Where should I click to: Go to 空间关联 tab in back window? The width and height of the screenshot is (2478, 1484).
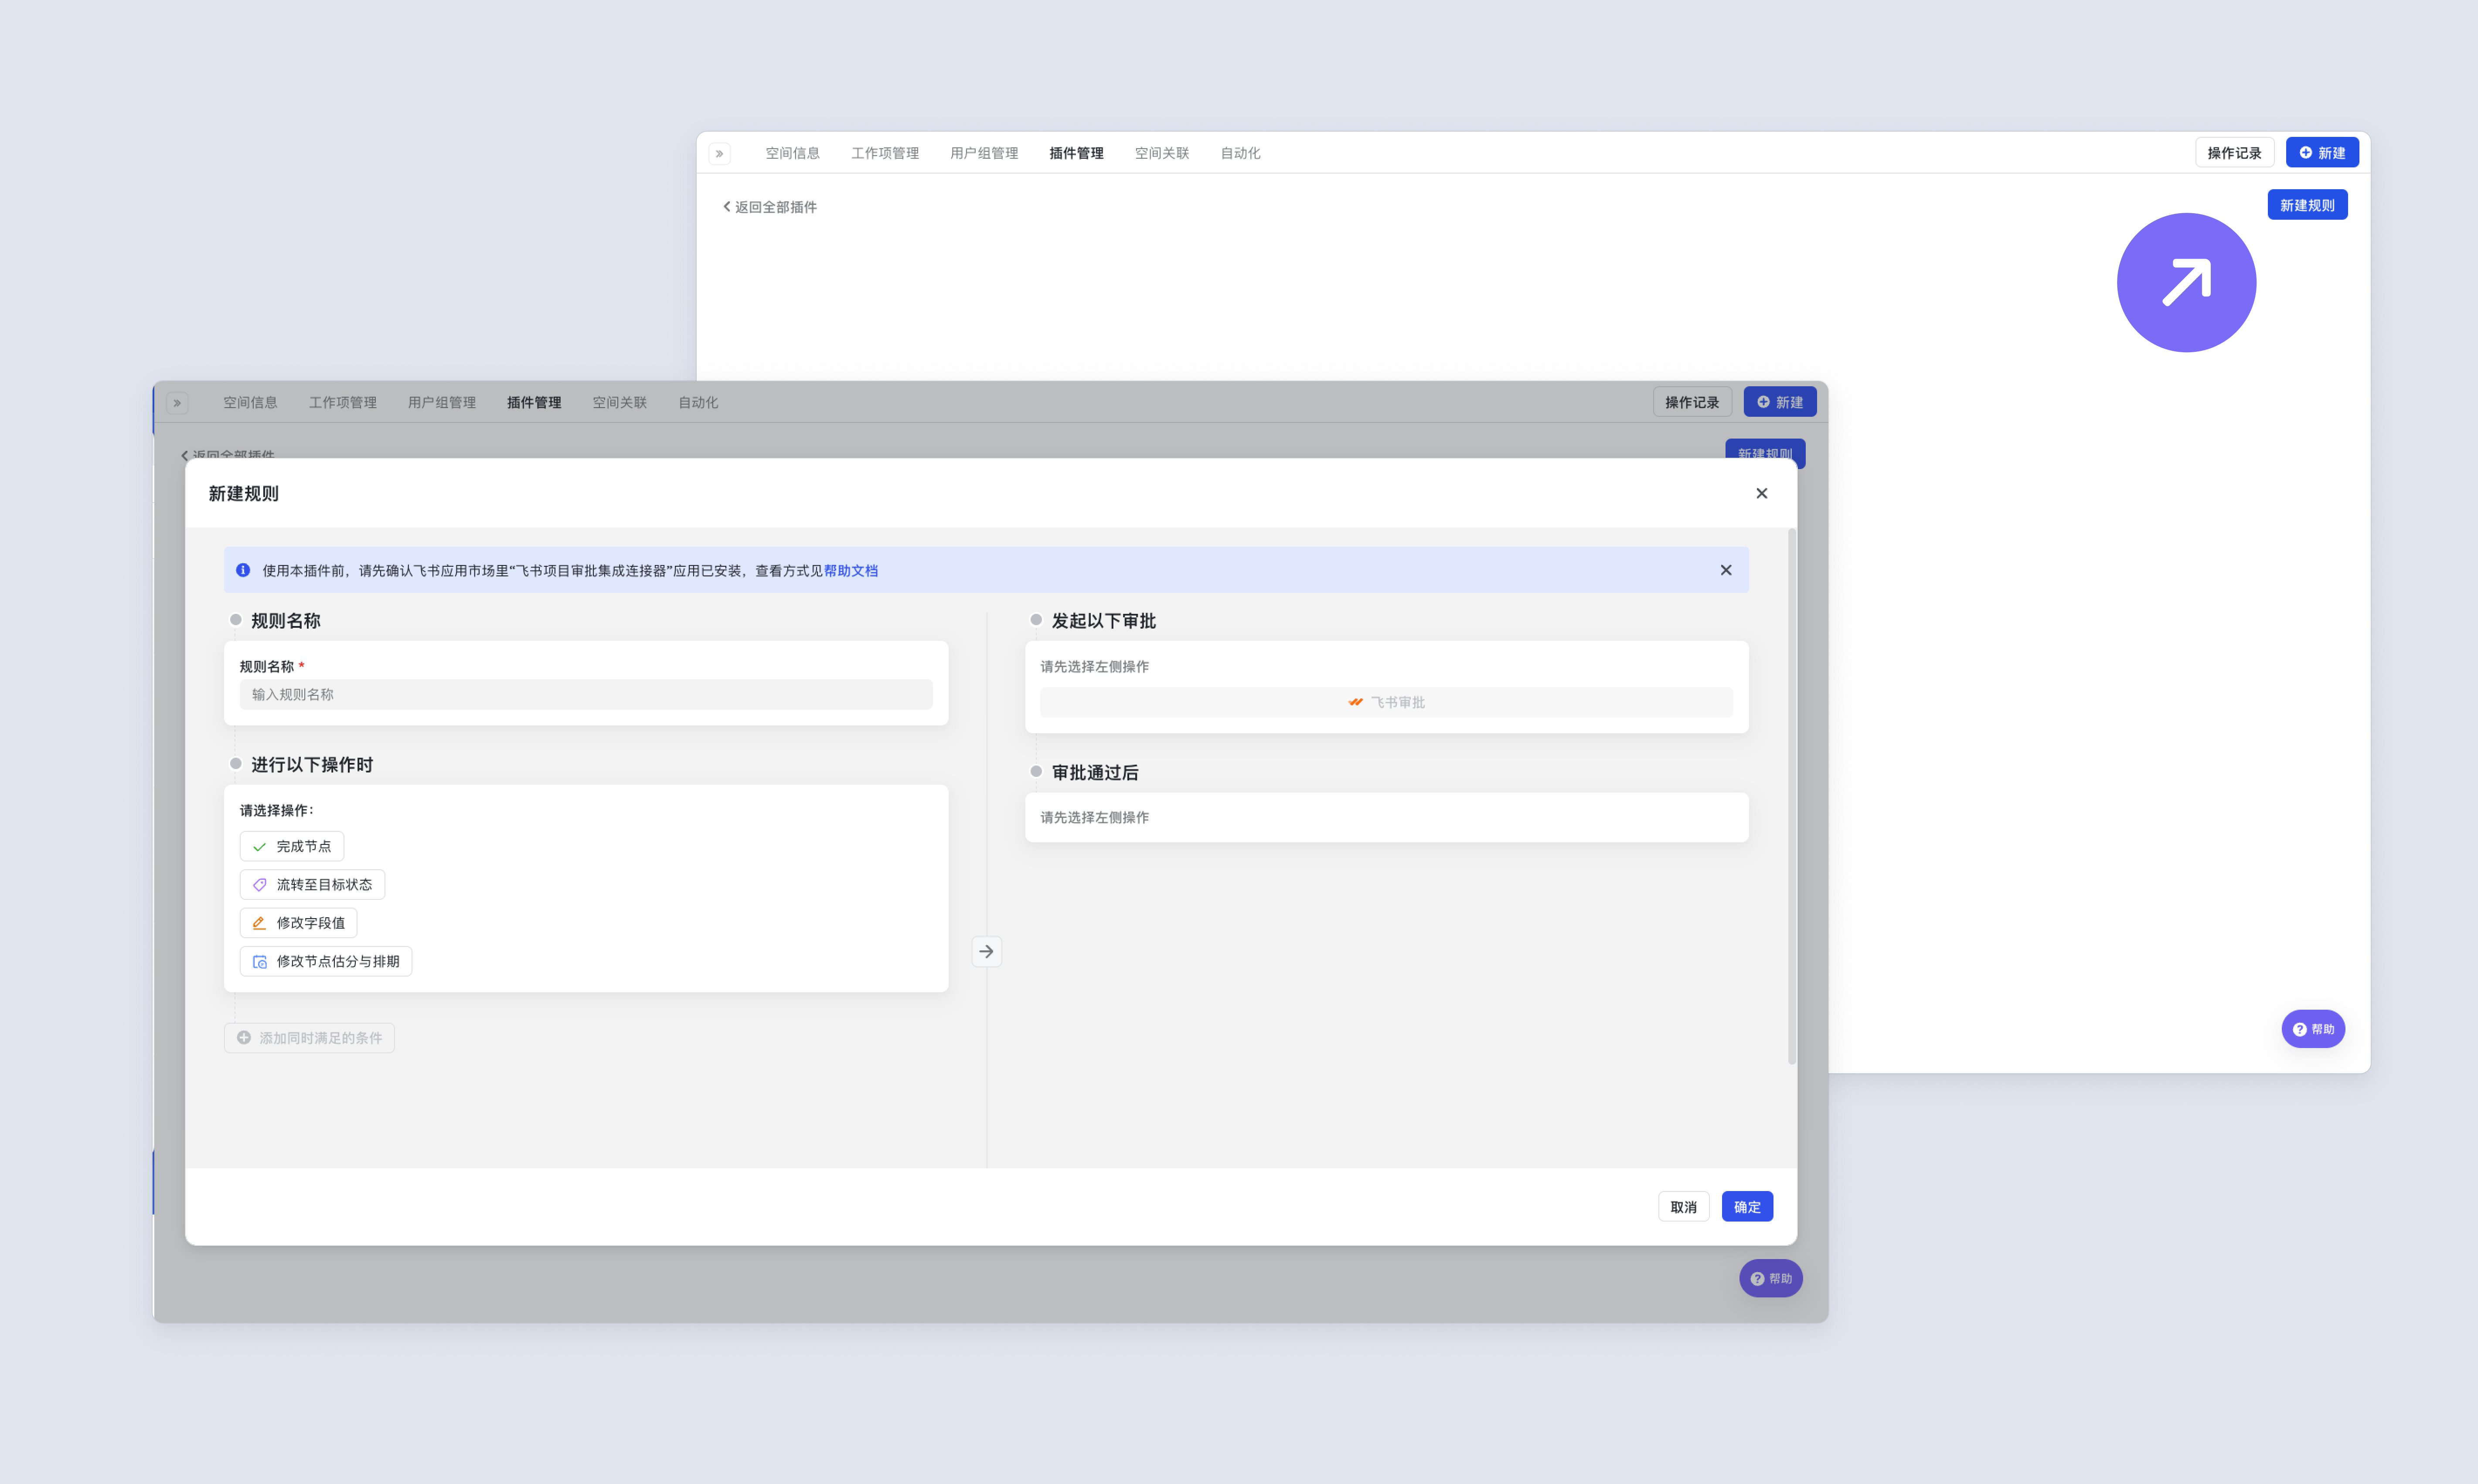pyautogui.click(x=1162, y=153)
